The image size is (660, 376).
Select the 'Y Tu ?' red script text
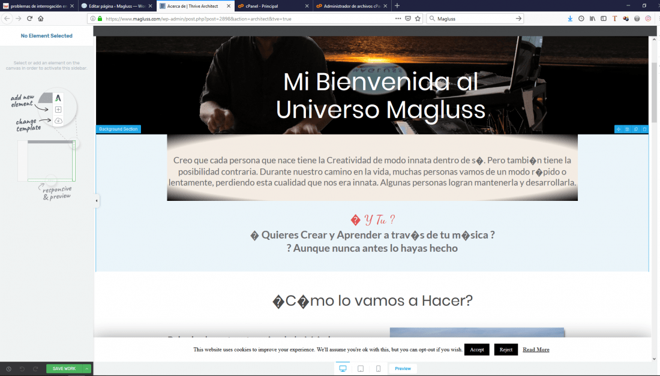pos(373,219)
